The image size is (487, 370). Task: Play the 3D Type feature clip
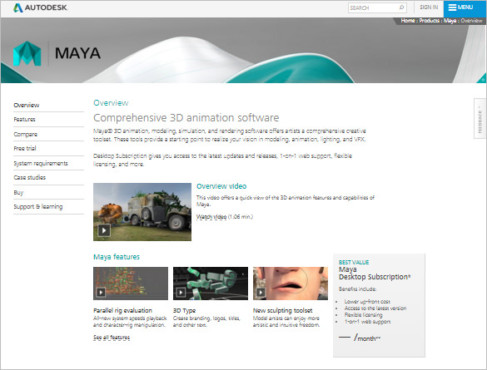pos(181,292)
